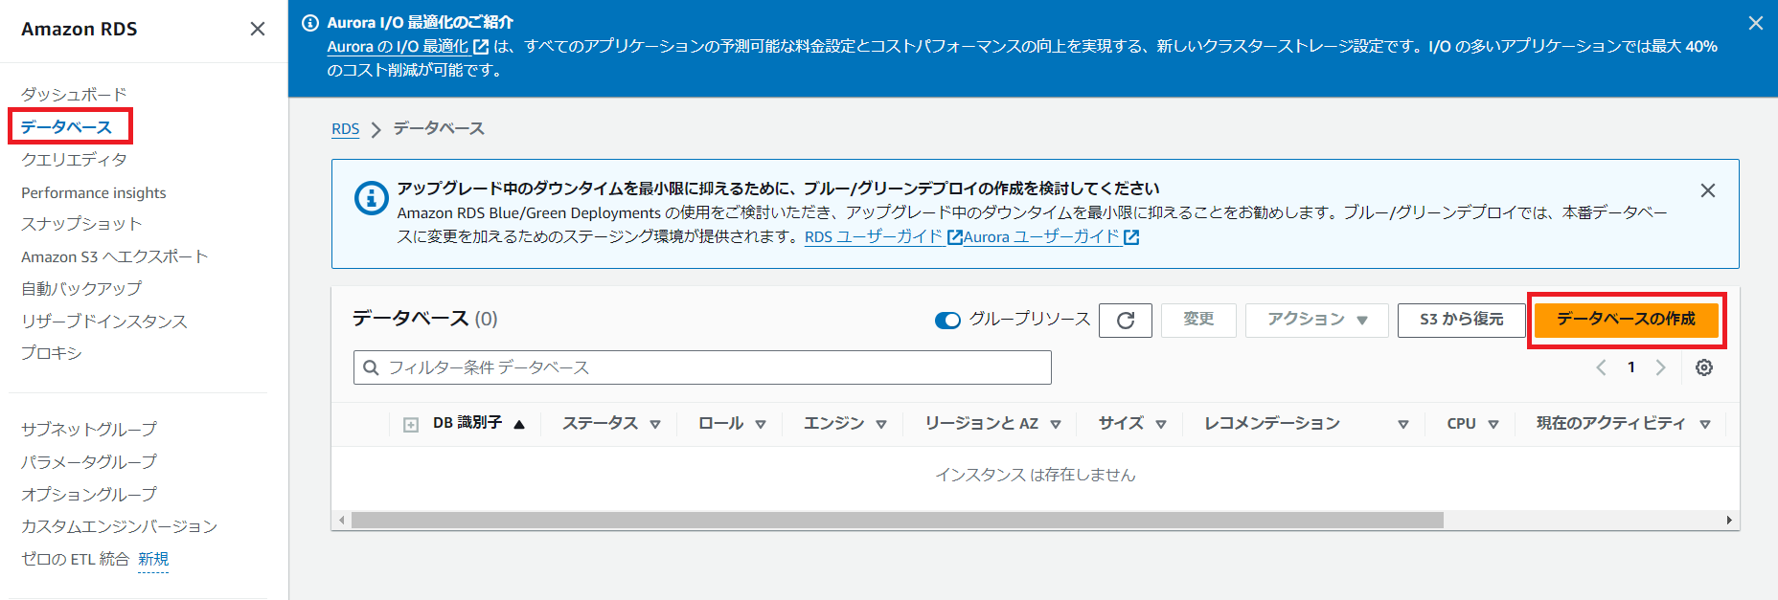Close the Amazon RDS side navigation

click(257, 29)
